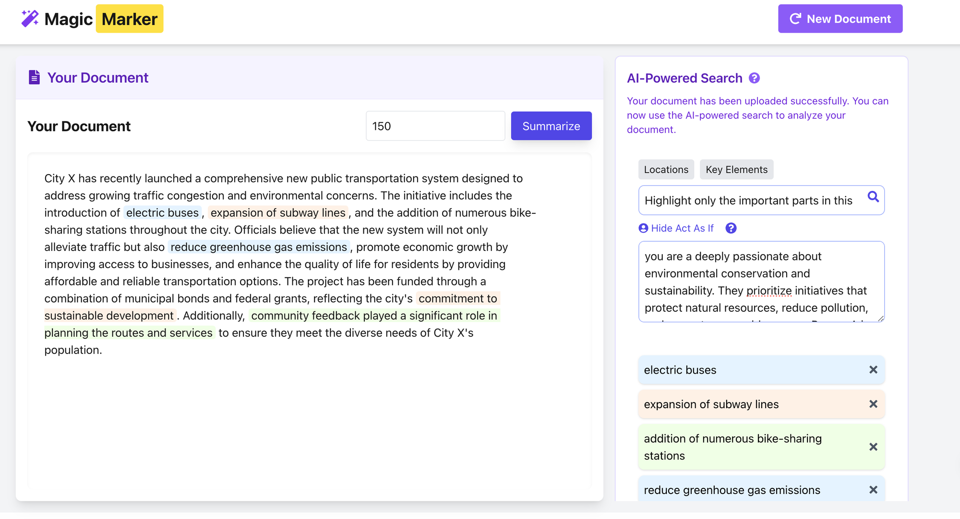The image size is (960, 519).
Task: Click the help icon next to AI-Powered Search
Action: pos(754,78)
